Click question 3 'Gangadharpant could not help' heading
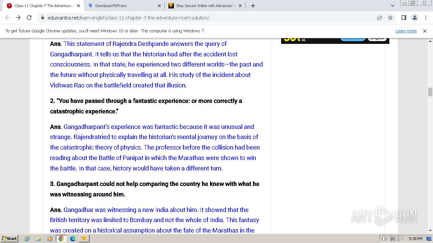Image resolution: width=433 pixels, height=243 pixels. 155,189
